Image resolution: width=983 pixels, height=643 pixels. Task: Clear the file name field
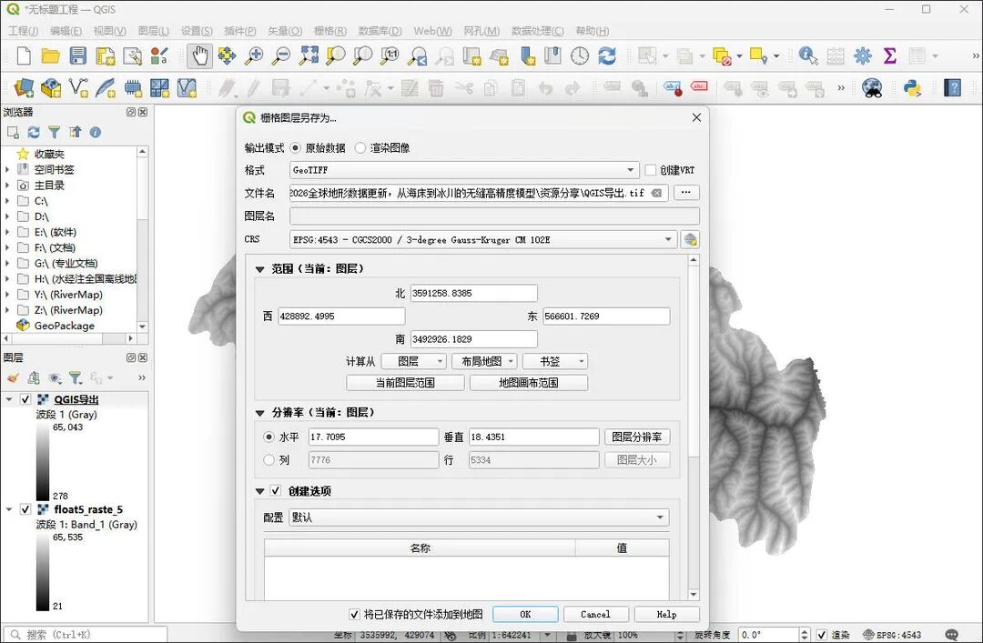[x=656, y=193]
